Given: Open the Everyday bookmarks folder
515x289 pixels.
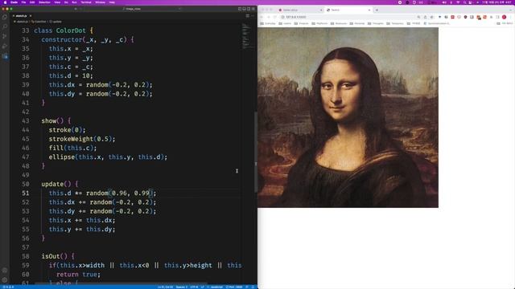Looking at the screenshot, I should [x=268, y=23].
